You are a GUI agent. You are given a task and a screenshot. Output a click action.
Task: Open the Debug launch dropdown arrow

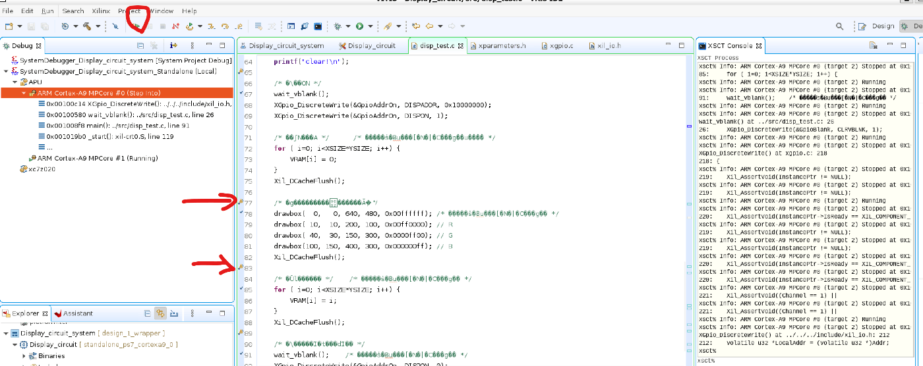tap(347, 26)
